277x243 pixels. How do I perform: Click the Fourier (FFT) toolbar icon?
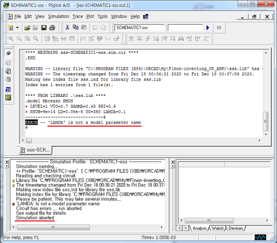(55, 38)
